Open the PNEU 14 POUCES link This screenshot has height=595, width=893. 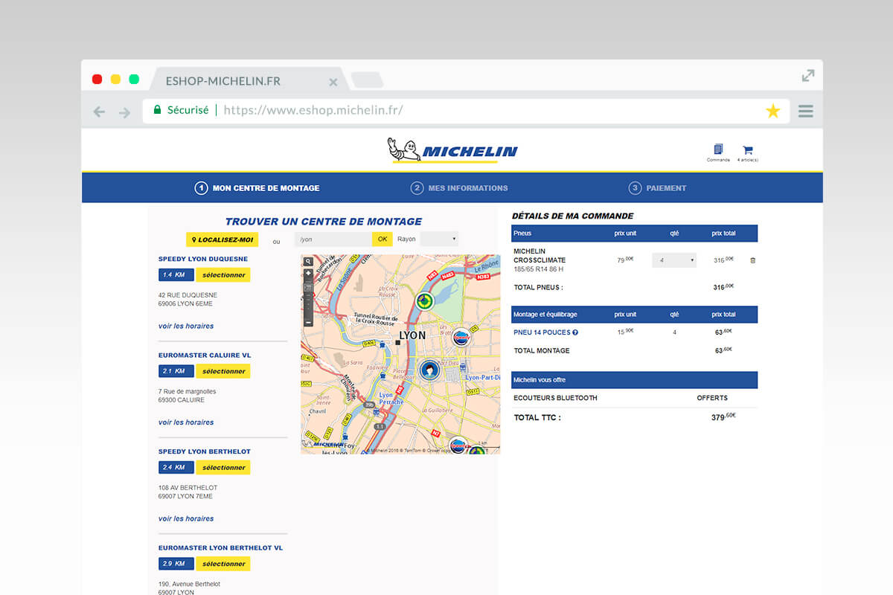(x=542, y=332)
